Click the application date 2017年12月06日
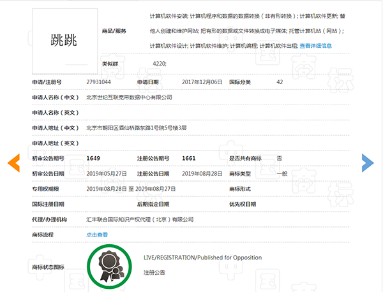Screen dimensions: 383x292 (203, 82)
